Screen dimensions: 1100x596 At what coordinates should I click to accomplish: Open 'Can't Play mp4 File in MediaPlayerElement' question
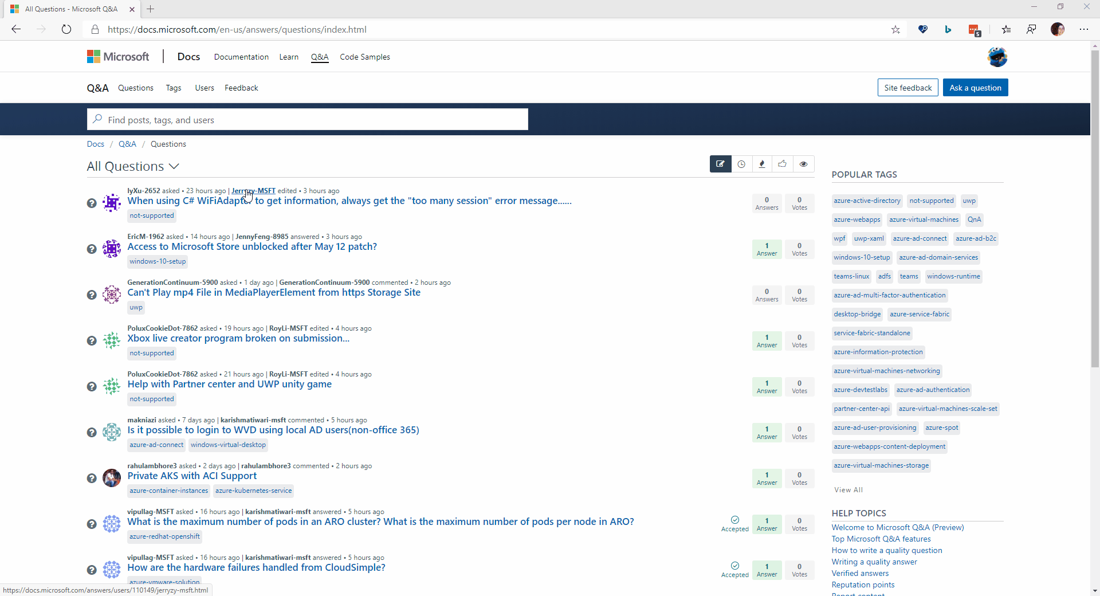point(274,292)
